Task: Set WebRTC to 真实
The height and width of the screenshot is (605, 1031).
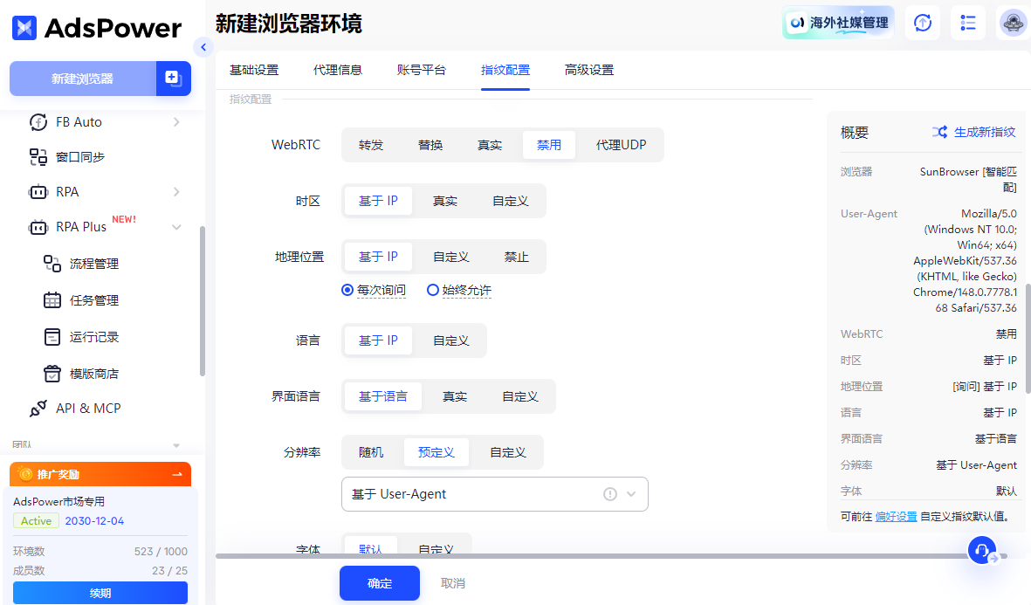Action: tap(489, 145)
